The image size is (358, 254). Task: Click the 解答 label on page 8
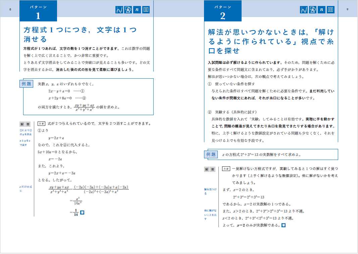pyautogui.click(x=25, y=124)
